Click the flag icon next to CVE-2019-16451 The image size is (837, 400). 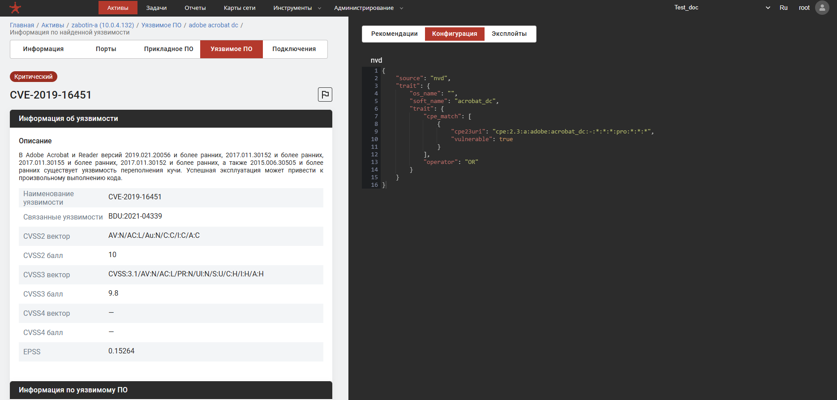tap(325, 95)
